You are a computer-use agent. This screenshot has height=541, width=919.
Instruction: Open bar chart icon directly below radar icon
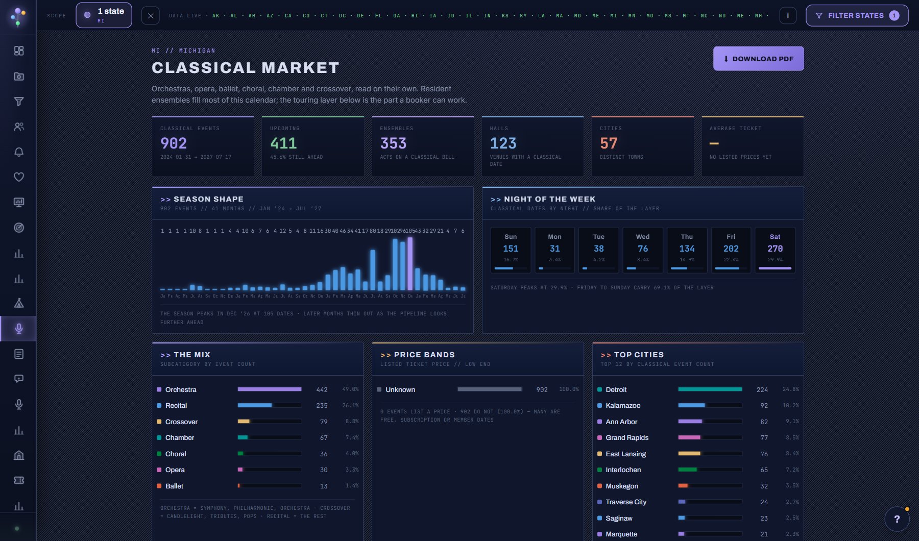(x=19, y=253)
